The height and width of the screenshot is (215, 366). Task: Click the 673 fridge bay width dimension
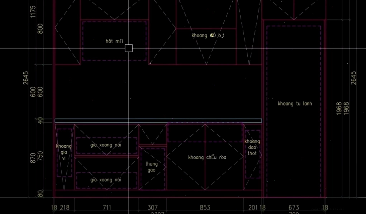click(294, 207)
